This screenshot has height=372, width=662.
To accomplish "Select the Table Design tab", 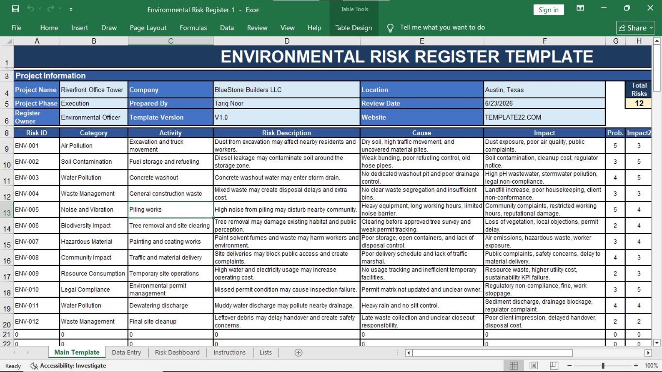I will tap(354, 27).
